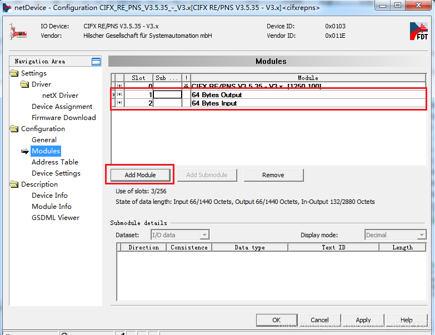
Task: Open the Dataset dropdown
Action: pos(204,235)
